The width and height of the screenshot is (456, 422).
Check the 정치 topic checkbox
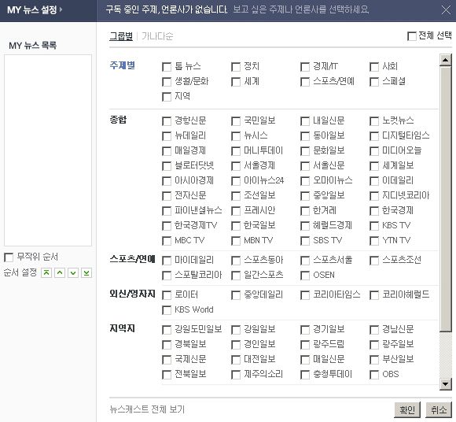point(236,67)
